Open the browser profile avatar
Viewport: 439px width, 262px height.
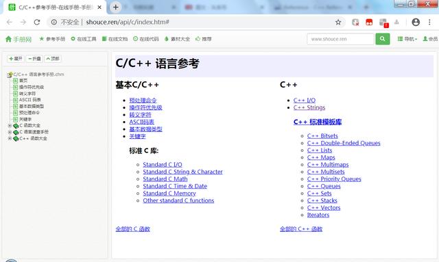click(416, 22)
